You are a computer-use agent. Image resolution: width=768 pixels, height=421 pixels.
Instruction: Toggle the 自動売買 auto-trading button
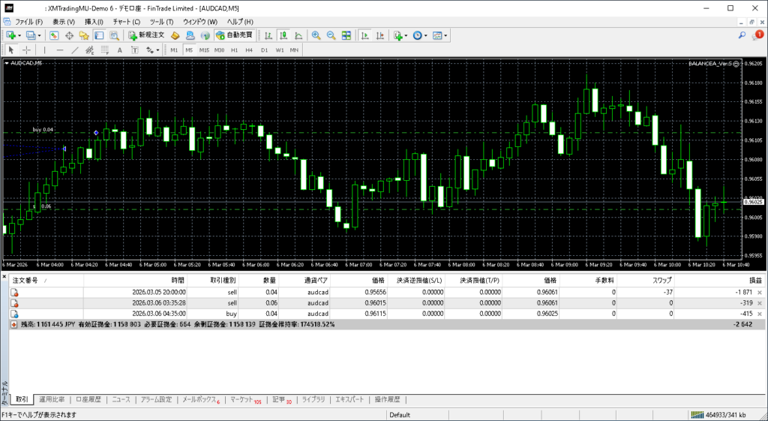(234, 35)
